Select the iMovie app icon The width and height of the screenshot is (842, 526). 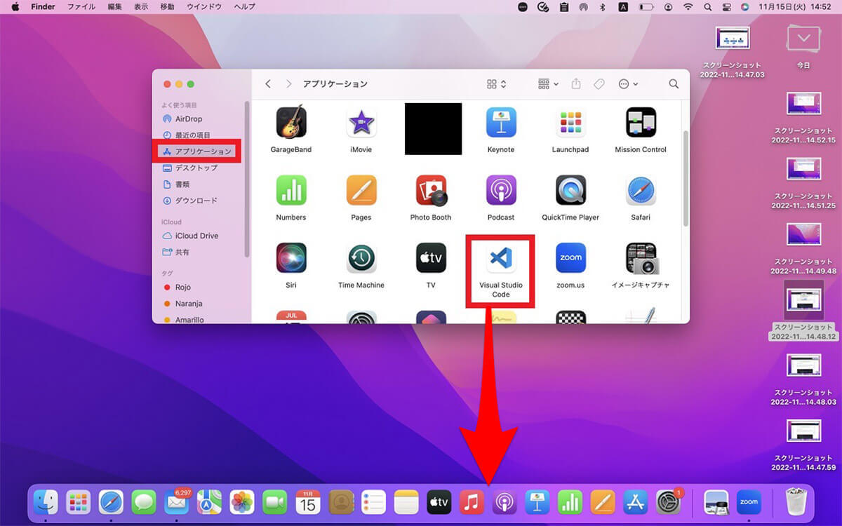click(361, 122)
